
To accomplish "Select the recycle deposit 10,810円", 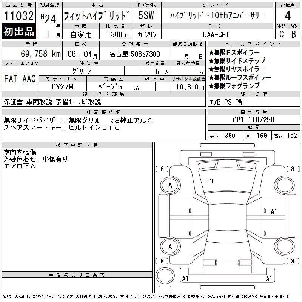I will point(190,87).
